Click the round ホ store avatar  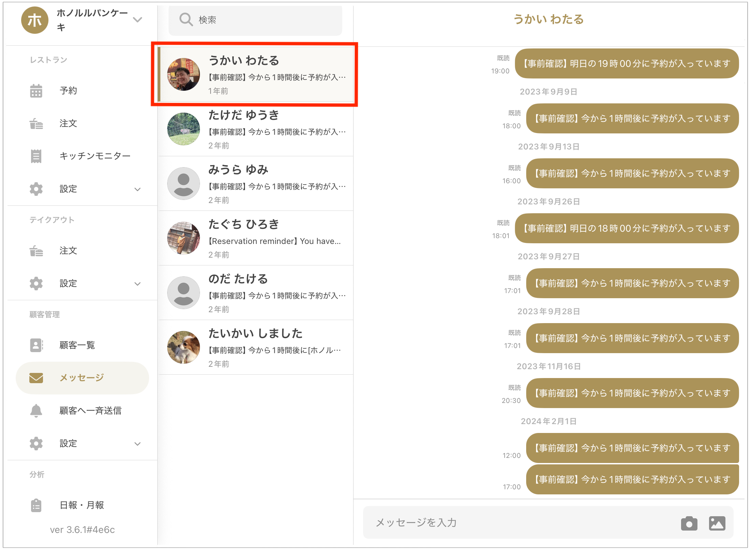pyautogui.click(x=35, y=20)
